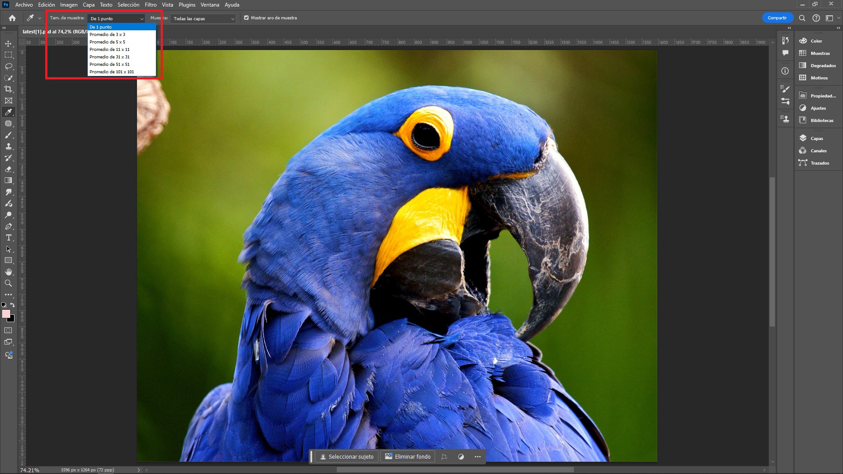Go to the Home screen icon
The height and width of the screenshot is (474, 843).
(12, 18)
